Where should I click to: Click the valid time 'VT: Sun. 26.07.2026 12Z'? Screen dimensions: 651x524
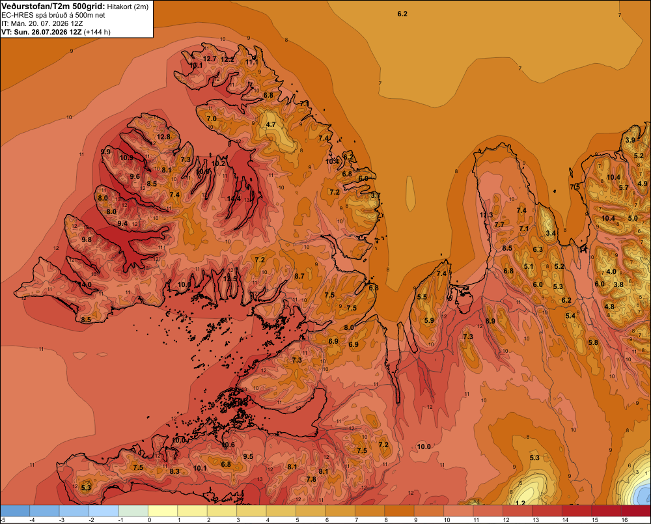point(42,32)
